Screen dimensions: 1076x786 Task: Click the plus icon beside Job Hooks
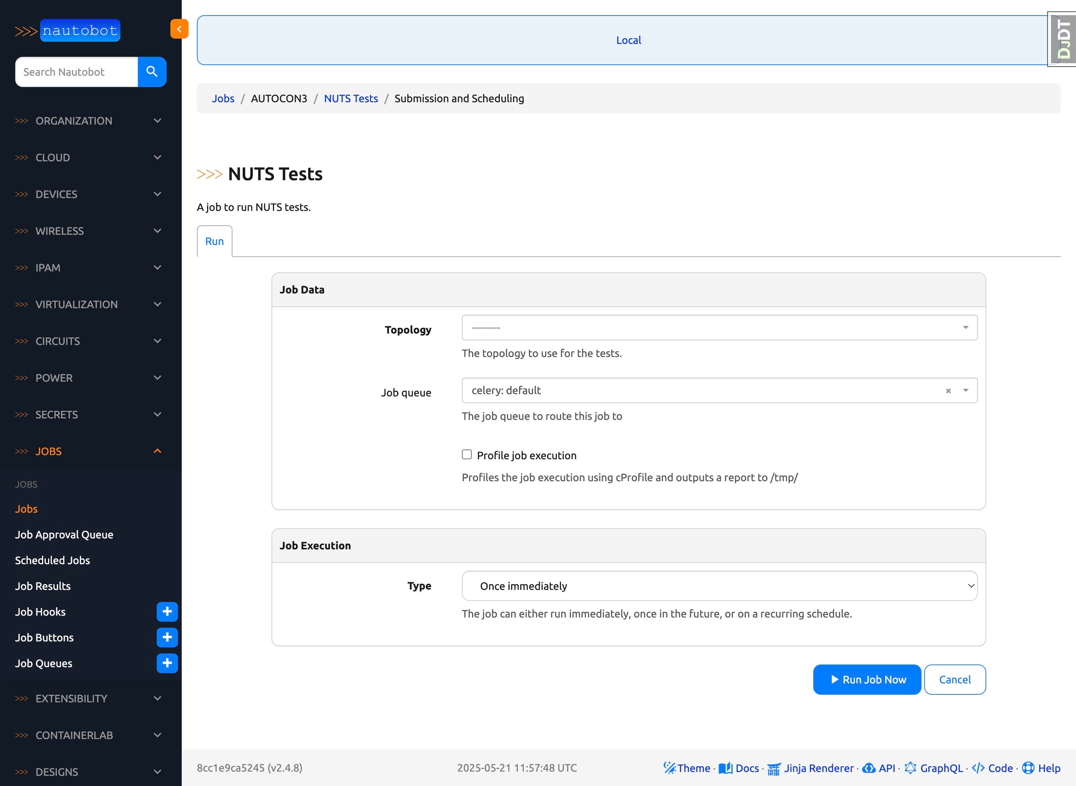point(167,612)
